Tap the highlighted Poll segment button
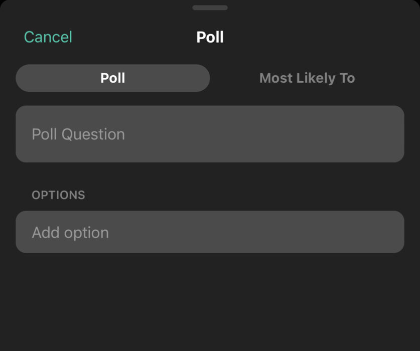Viewport: 420px width, 351px height. 112,78
